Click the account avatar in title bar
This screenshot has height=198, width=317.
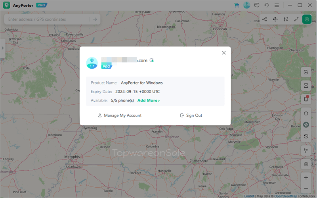point(246,5)
